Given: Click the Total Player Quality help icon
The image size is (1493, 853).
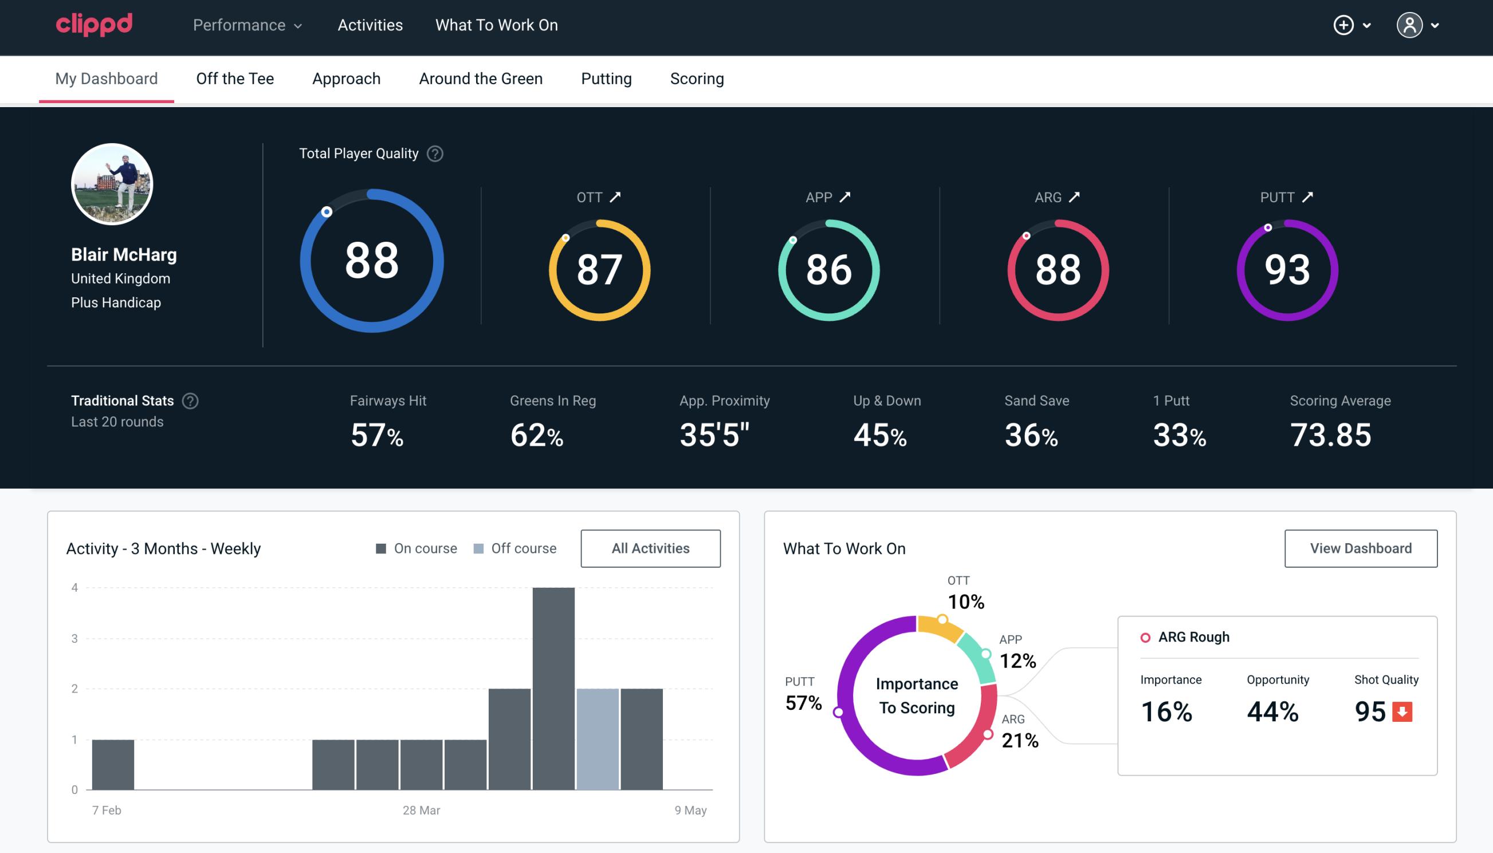Looking at the screenshot, I should tap(434, 154).
